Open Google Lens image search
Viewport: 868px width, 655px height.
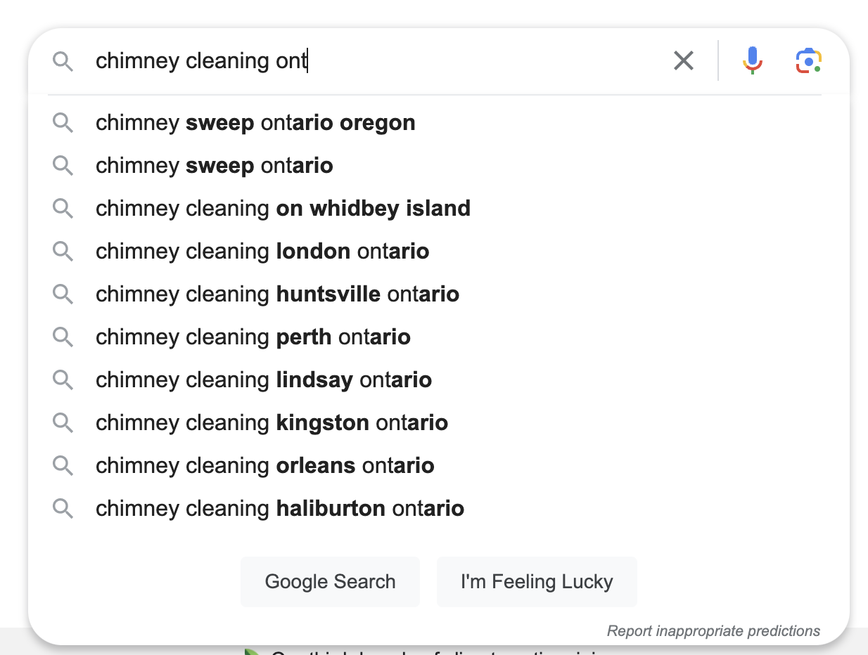808,60
